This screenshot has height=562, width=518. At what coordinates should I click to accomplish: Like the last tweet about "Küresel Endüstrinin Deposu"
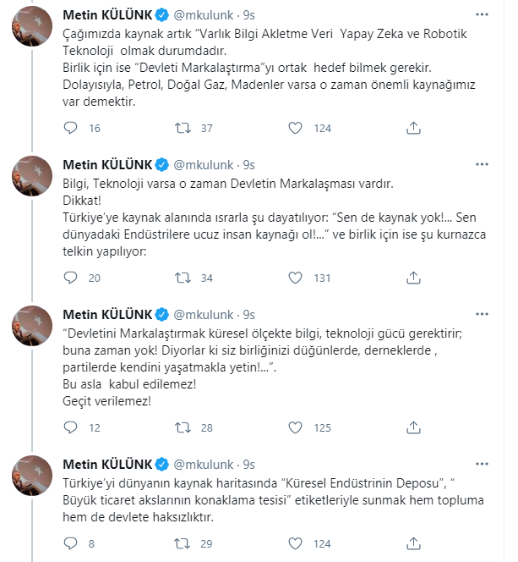pyautogui.click(x=295, y=544)
